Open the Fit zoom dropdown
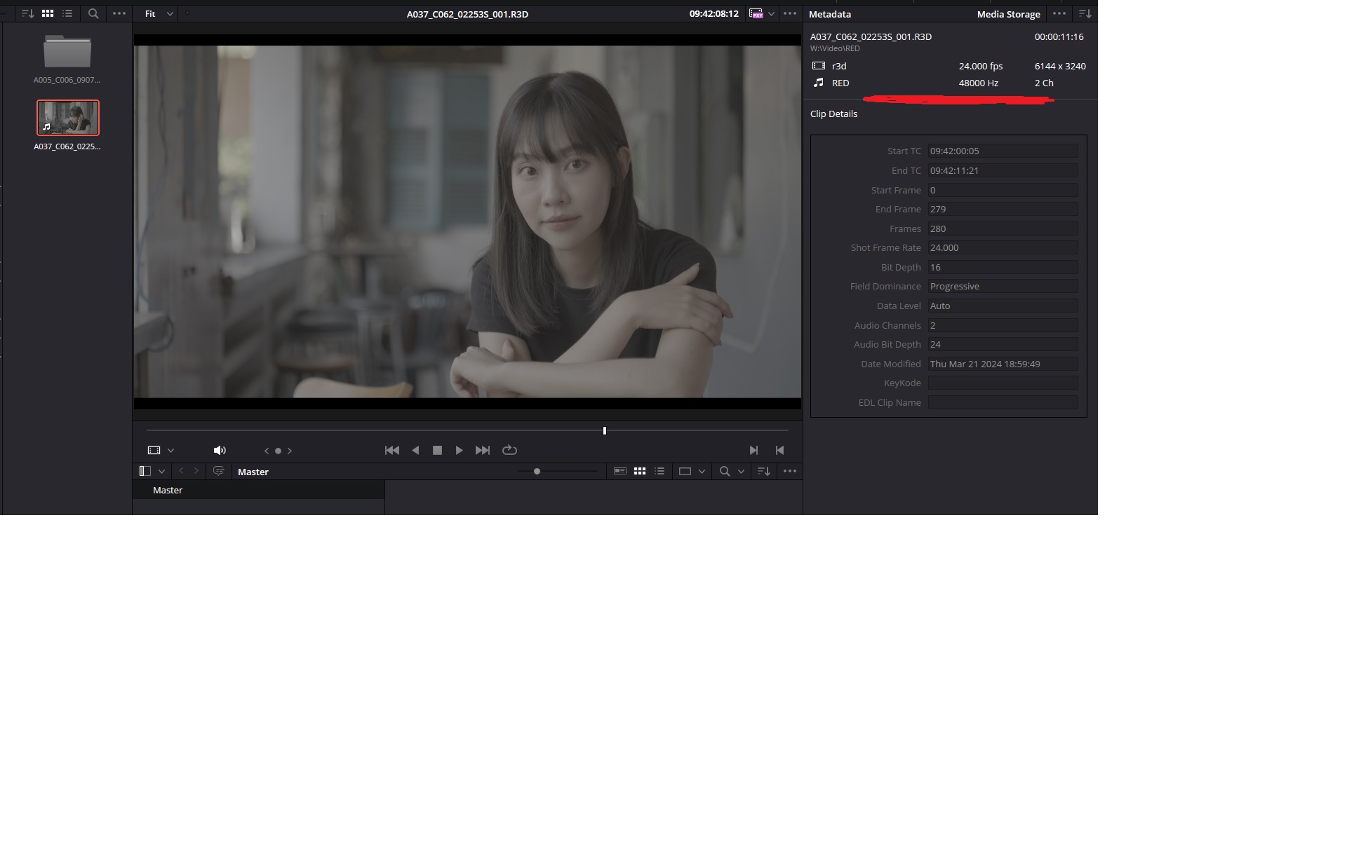The height and width of the screenshot is (841, 1347). [159, 13]
